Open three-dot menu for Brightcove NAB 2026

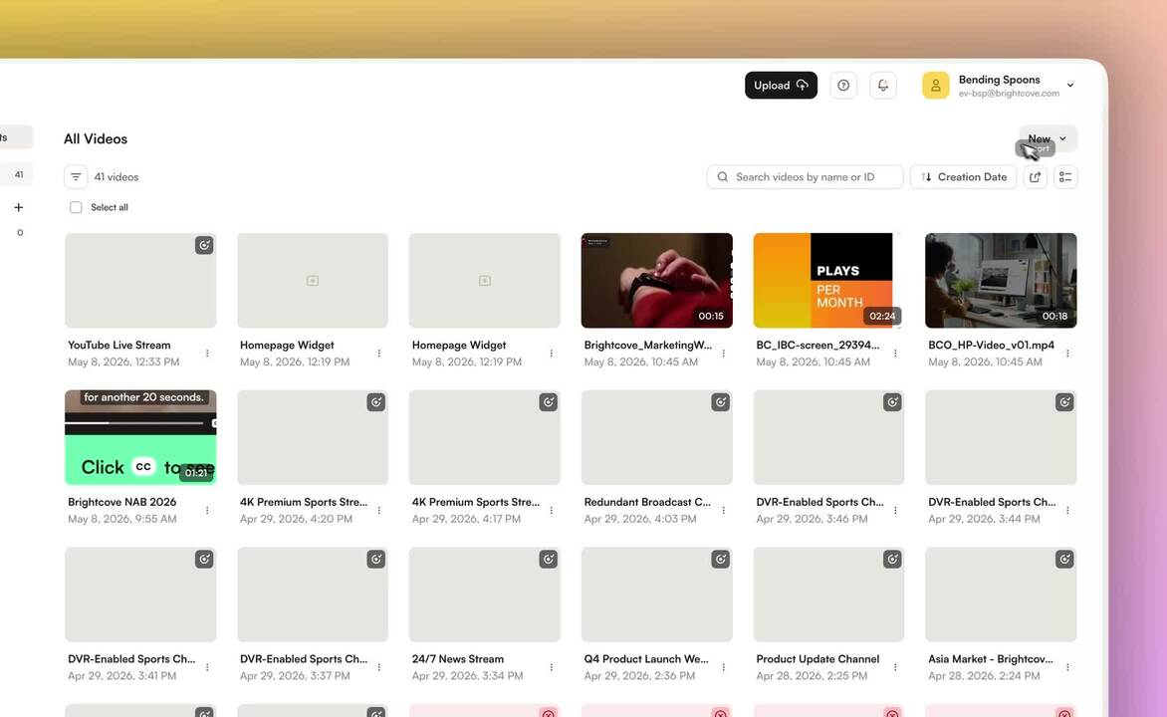point(207,511)
